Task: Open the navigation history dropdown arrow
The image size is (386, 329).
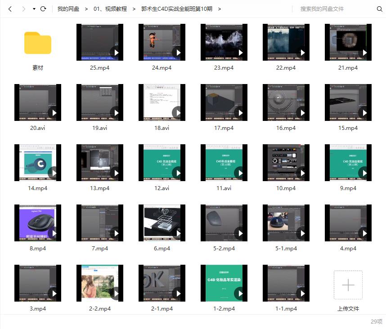Action: [x=34, y=9]
